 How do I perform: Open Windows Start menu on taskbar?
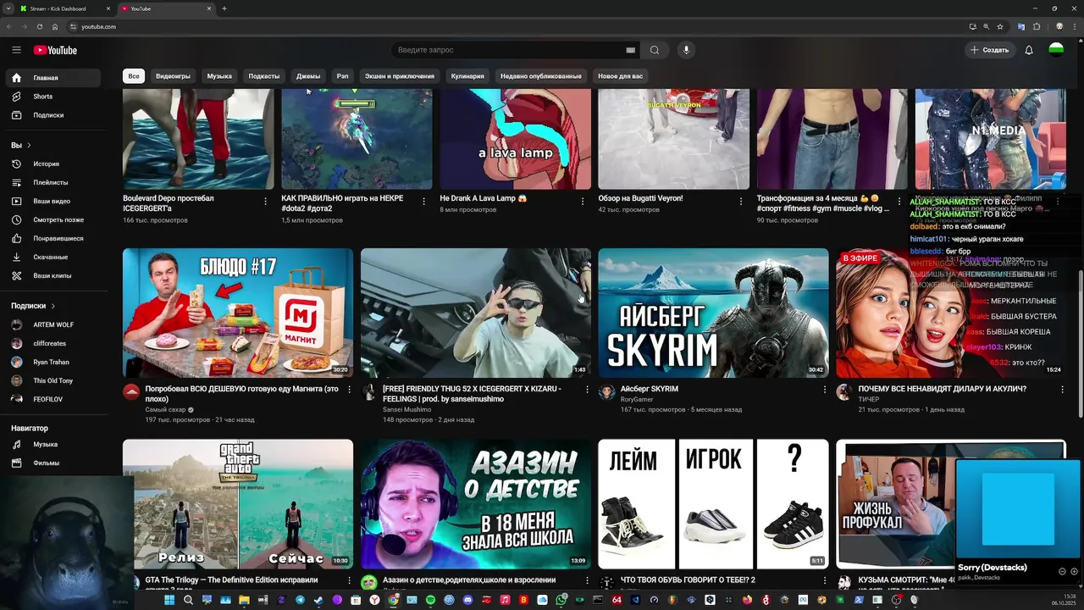(x=169, y=600)
